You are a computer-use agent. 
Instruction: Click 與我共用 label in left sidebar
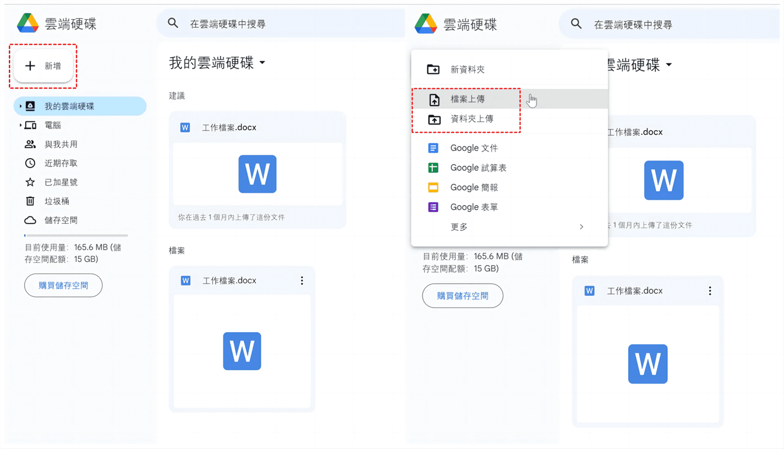tap(61, 144)
